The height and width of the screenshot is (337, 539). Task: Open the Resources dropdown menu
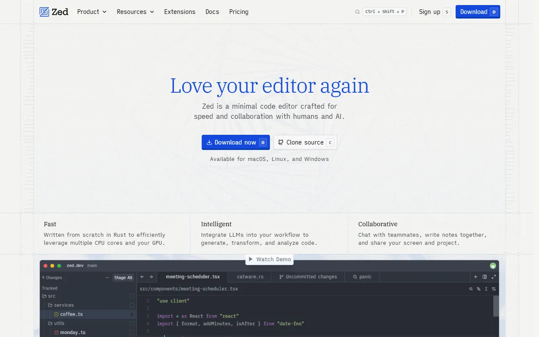(135, 12)
